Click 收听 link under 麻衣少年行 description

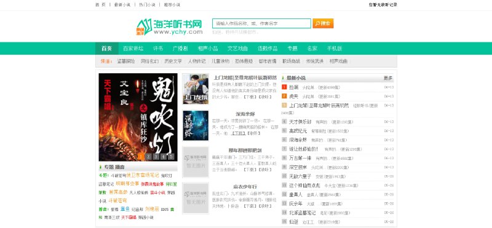point(265,206)
